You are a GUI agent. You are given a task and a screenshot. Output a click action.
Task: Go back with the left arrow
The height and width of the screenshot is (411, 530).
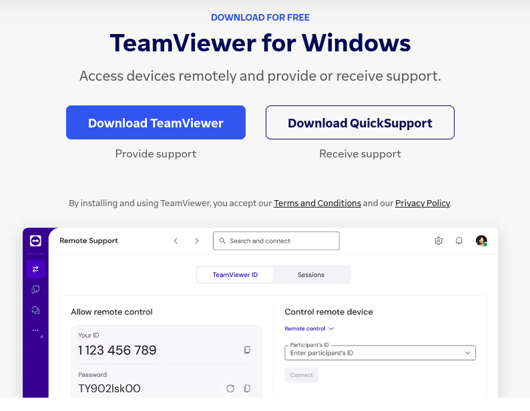click(176, 241)
